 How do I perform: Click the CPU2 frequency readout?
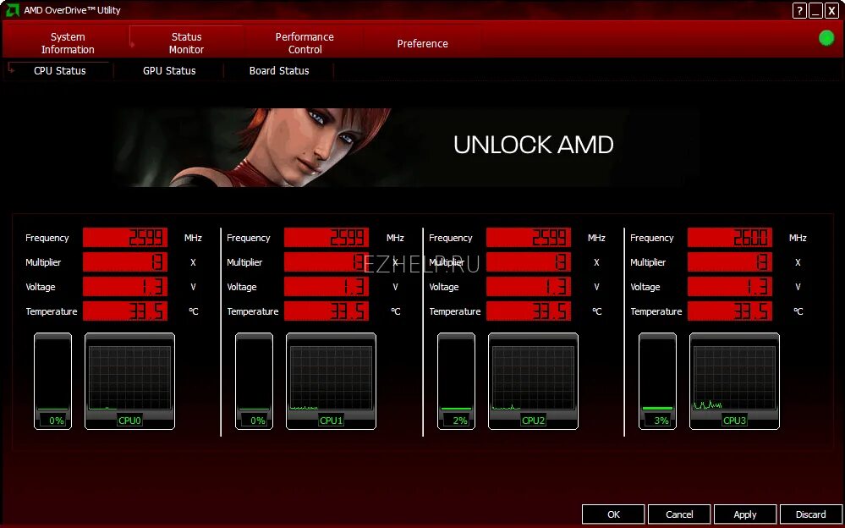pyautogui.click(x=529, y=237)
